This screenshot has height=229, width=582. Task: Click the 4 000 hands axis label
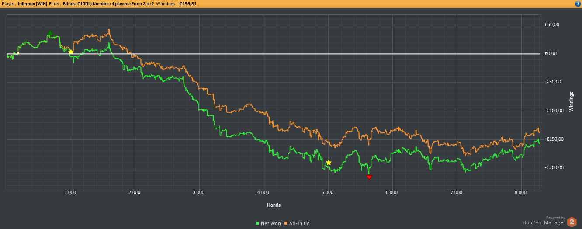(x=263, y=192)
